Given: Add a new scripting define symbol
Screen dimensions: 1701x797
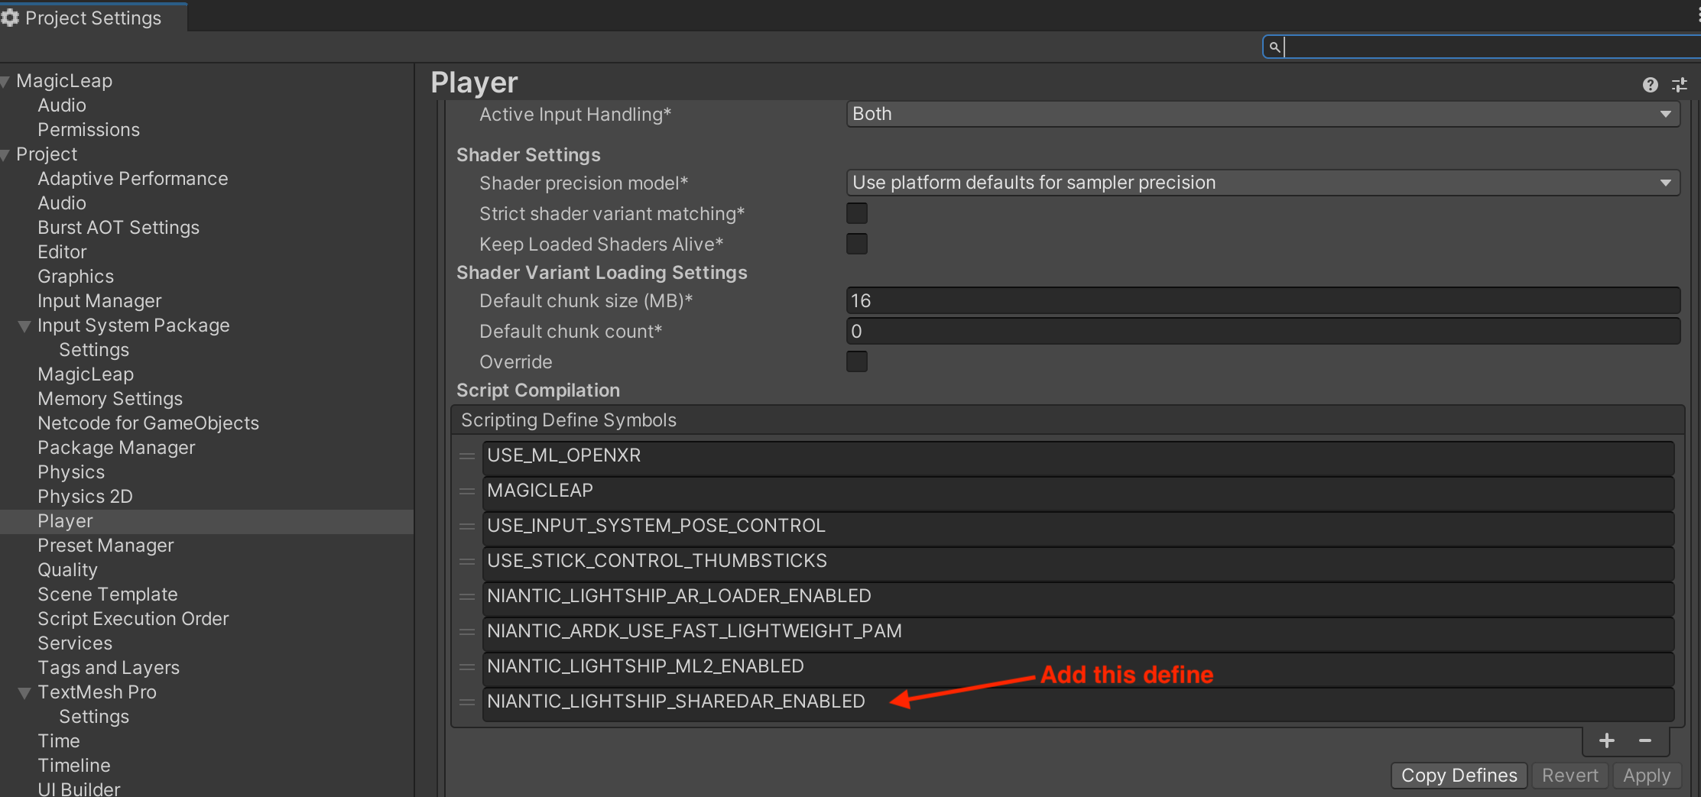Looking at the screenshot, I should tap(1606, 740).
